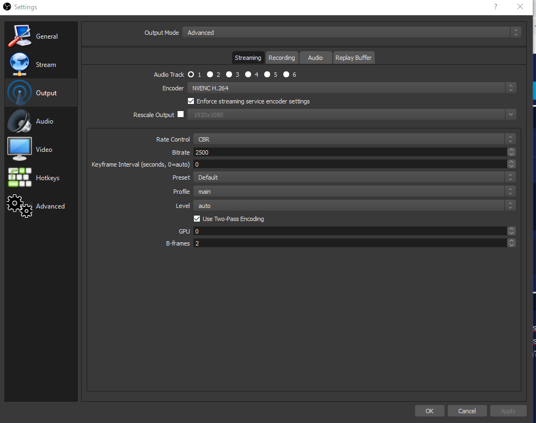Select Hotkeys label in the sidebar
Screen dimensions: 536x423
(47, 178)
